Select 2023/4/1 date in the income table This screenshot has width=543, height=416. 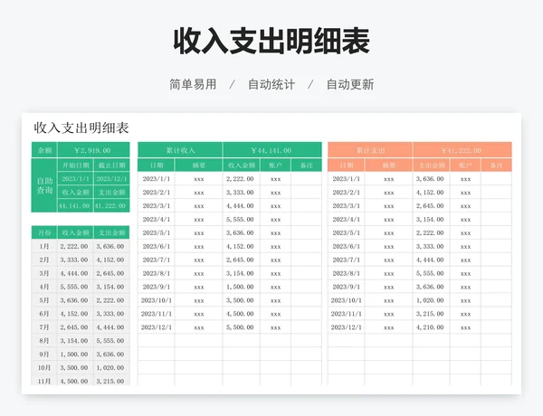[x=157, y=219]
